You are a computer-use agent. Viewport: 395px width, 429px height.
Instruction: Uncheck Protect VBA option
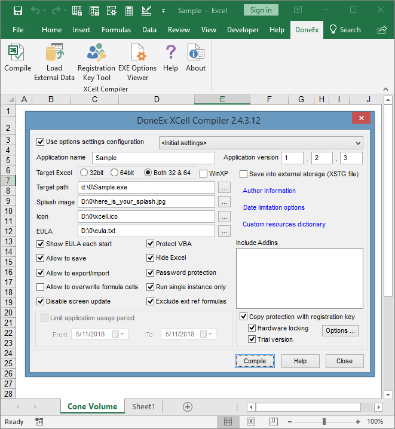[150, 244]
